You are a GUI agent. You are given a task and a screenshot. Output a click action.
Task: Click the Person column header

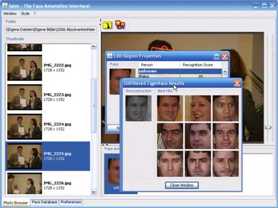(159, 65)
